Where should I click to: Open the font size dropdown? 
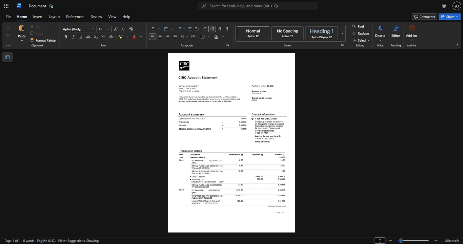pyautogui.click(x=108, y=29)
